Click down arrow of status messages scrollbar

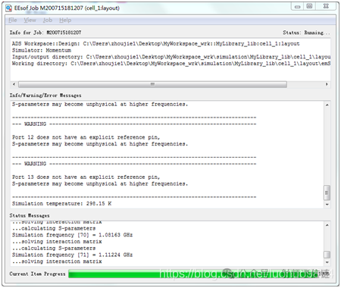[x=327, y=262]
